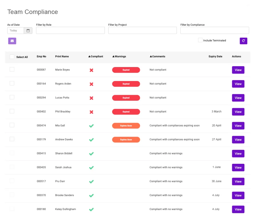Click red X compliance icon for Marie Boyes
The width and height of the screenshot is (257, 220).
(x=91, y=70)
